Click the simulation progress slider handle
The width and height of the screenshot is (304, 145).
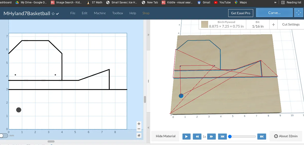[230, 136]
